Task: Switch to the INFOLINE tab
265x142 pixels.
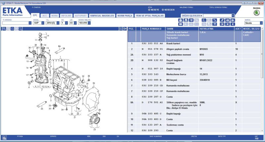Action: [66, 15]
